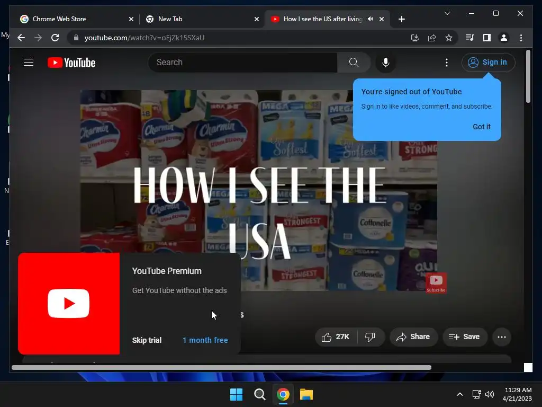View site information via lock icon
Image resolution: width=542 pixels, height=407 pixels.
click(76, 38)
